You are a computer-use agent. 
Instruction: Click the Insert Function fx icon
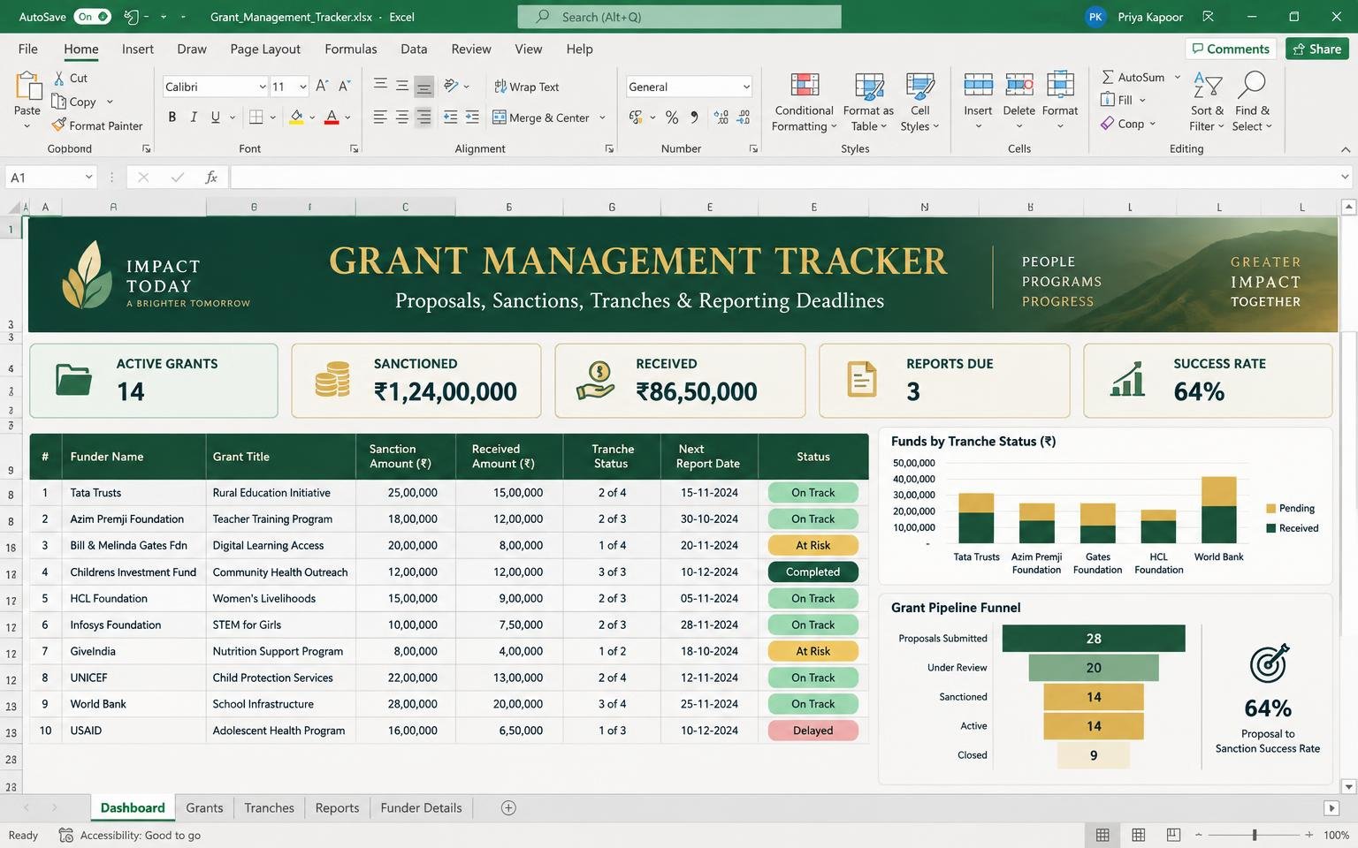[211, 178]
